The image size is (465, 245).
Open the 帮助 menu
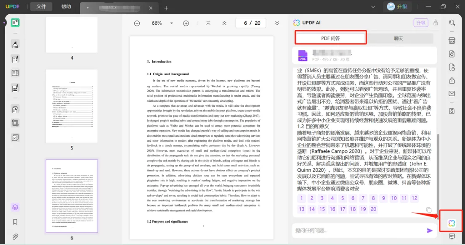point(66,7)
